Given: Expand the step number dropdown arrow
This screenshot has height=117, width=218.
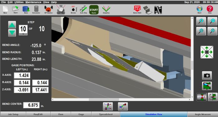Looking at the screenshot, I should tap(23, 34).
